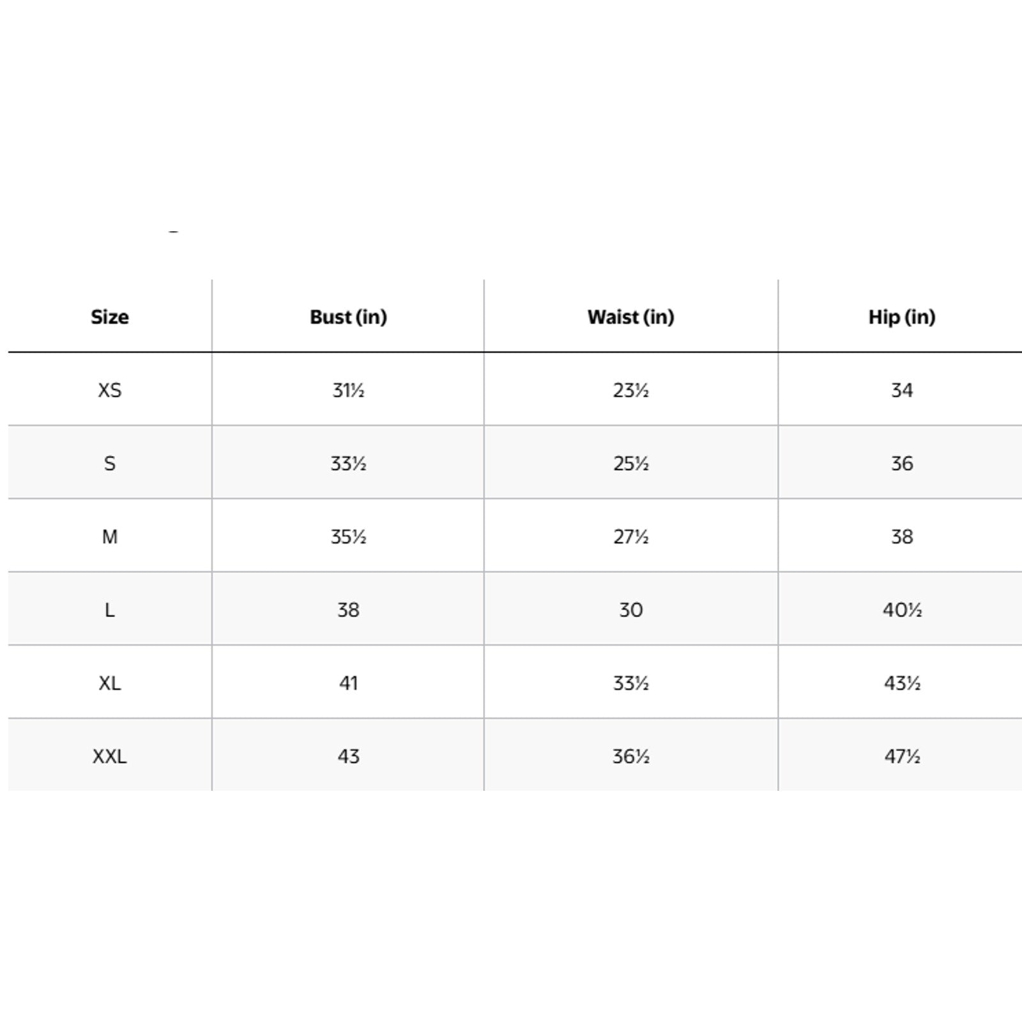This screenshot has width=1022, height=1022.
Task: Click the XL size row label
Action: click(x=110, y=683)
